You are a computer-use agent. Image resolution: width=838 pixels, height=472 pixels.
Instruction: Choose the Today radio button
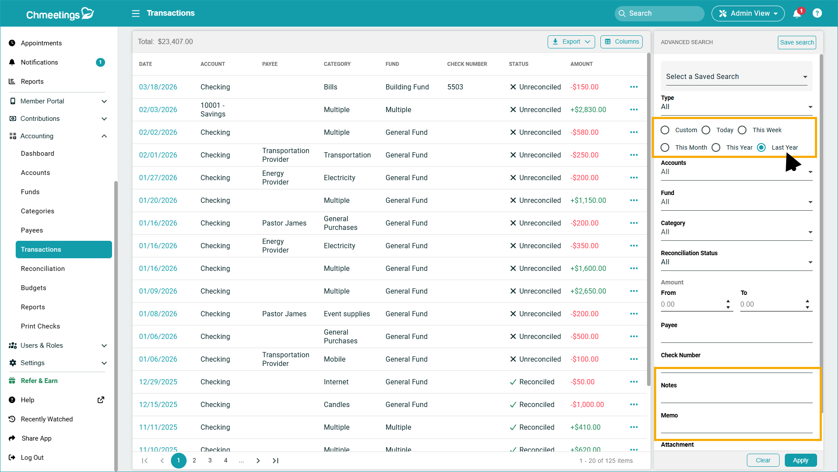point(706,130)
